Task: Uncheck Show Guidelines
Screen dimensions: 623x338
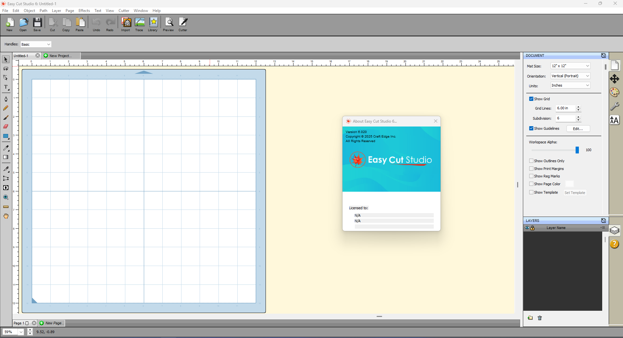Action: (531, 128)
